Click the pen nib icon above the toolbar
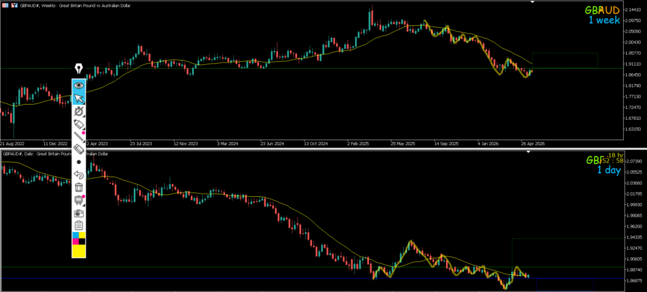 click(79, 68)
